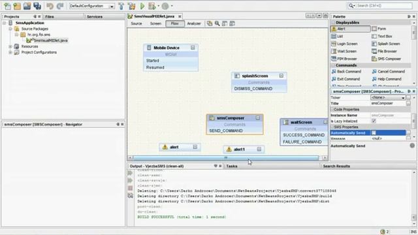This screenshot has height=235, width=418.
Task: Click the Debug Main Project icon
Action: coord(152,6)
